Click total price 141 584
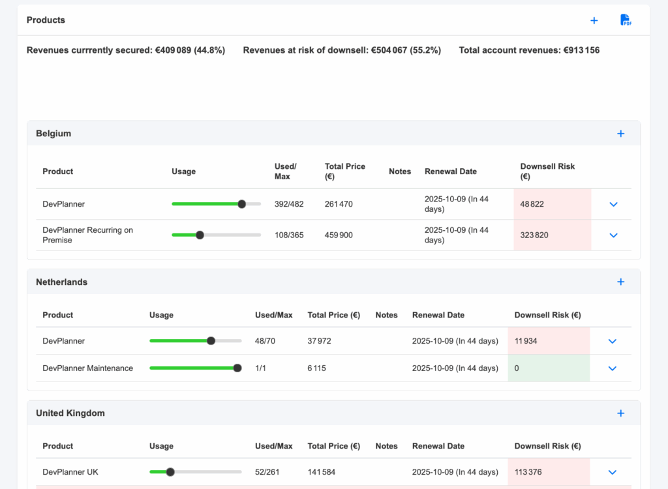Screen dimensions: 668x489 click(x=321, y=472)
